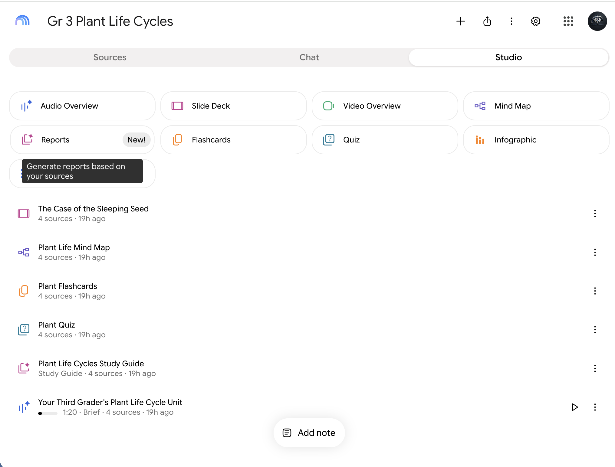This screenshot has height=467, width=615.
Task: Switch to the Sources tab
Action: coord(110,57)
